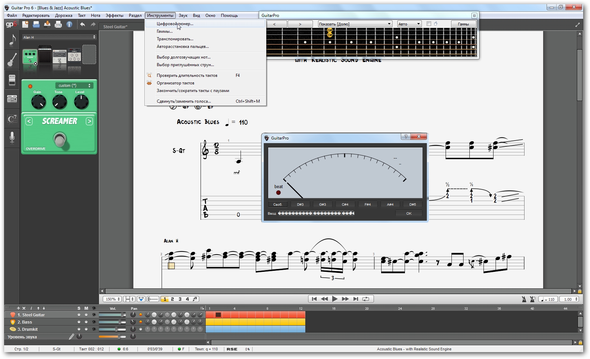Toggle the count-in metronome clock icon

[533, 299]
